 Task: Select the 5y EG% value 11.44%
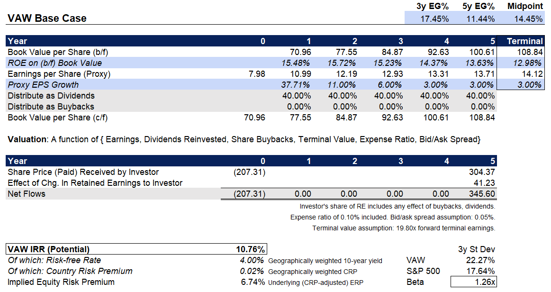point(481,19)
